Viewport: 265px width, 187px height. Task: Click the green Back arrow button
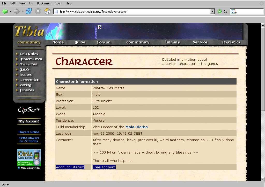pos(5,11)
